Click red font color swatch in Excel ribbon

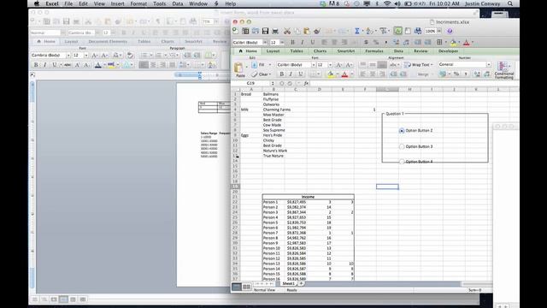[x=344, y=74]
